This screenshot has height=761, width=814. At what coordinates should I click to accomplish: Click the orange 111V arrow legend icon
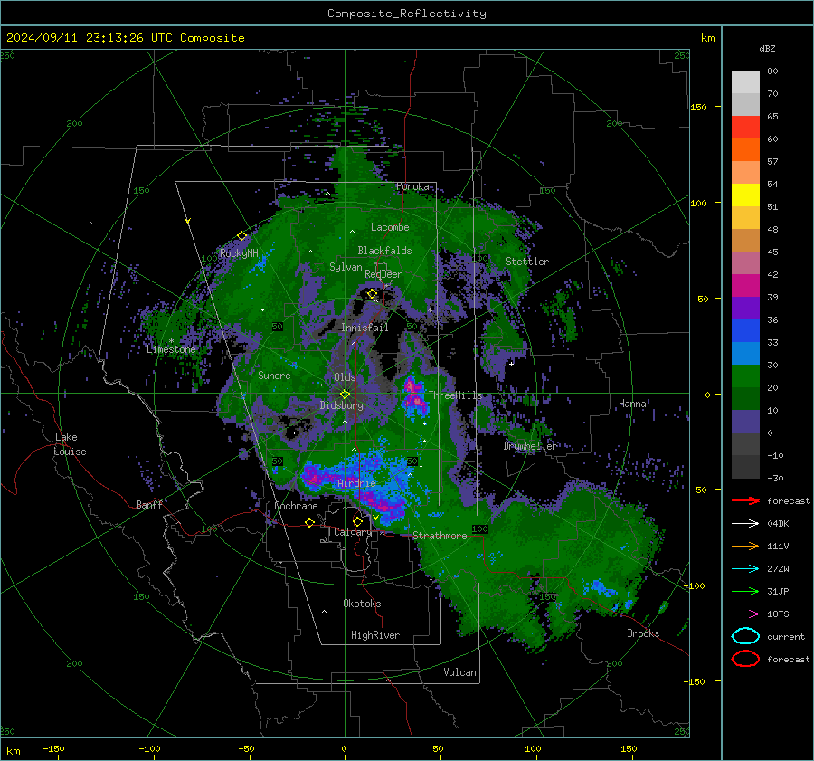click(x=745, y=546)
